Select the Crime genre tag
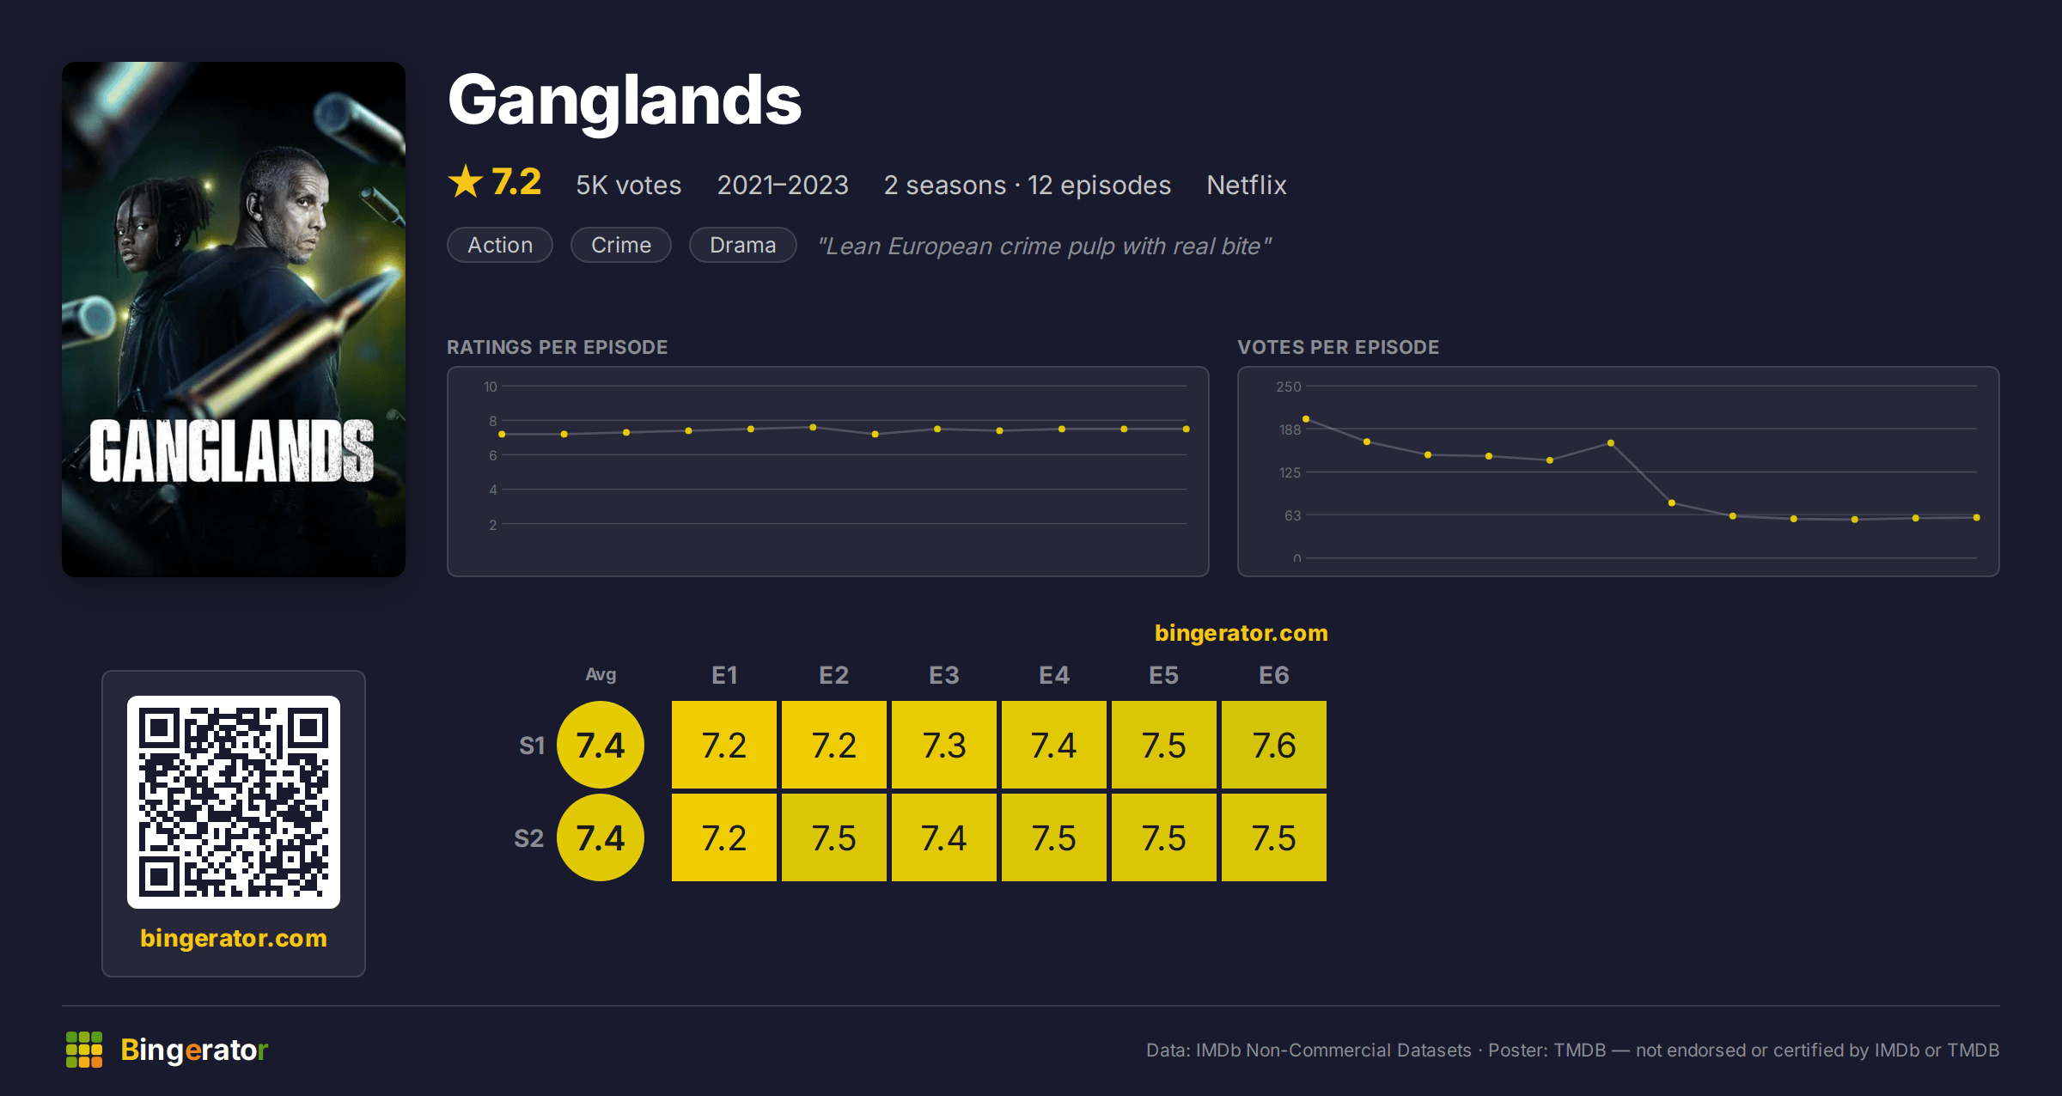The height and width of the screenshot is (1096, 2062). click(x=621, y=245)
